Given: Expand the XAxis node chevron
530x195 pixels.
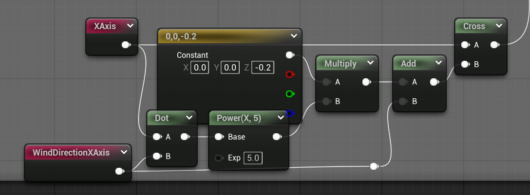Looking at the screenshot, I should coord(130,26).
